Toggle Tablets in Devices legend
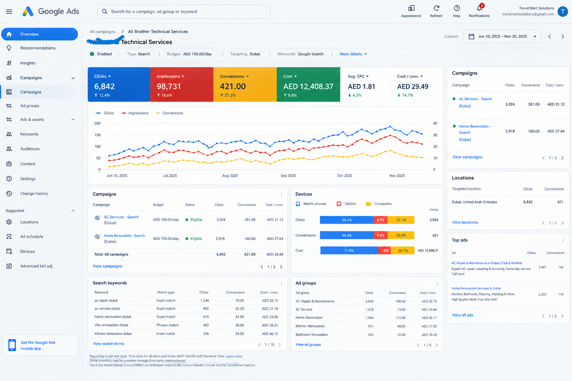The width and height of the screenshot is (572, 381). tap(346, 204)
